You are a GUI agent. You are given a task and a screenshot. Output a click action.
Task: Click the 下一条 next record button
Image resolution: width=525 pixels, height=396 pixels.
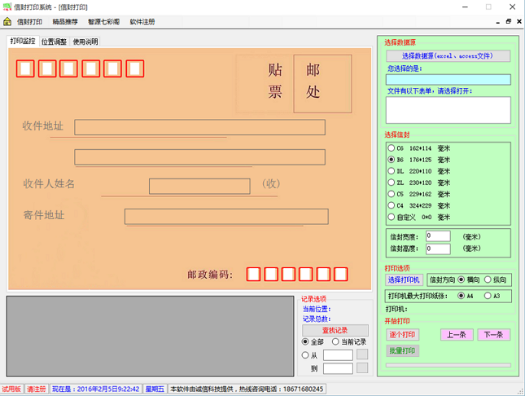click(493, 334)
